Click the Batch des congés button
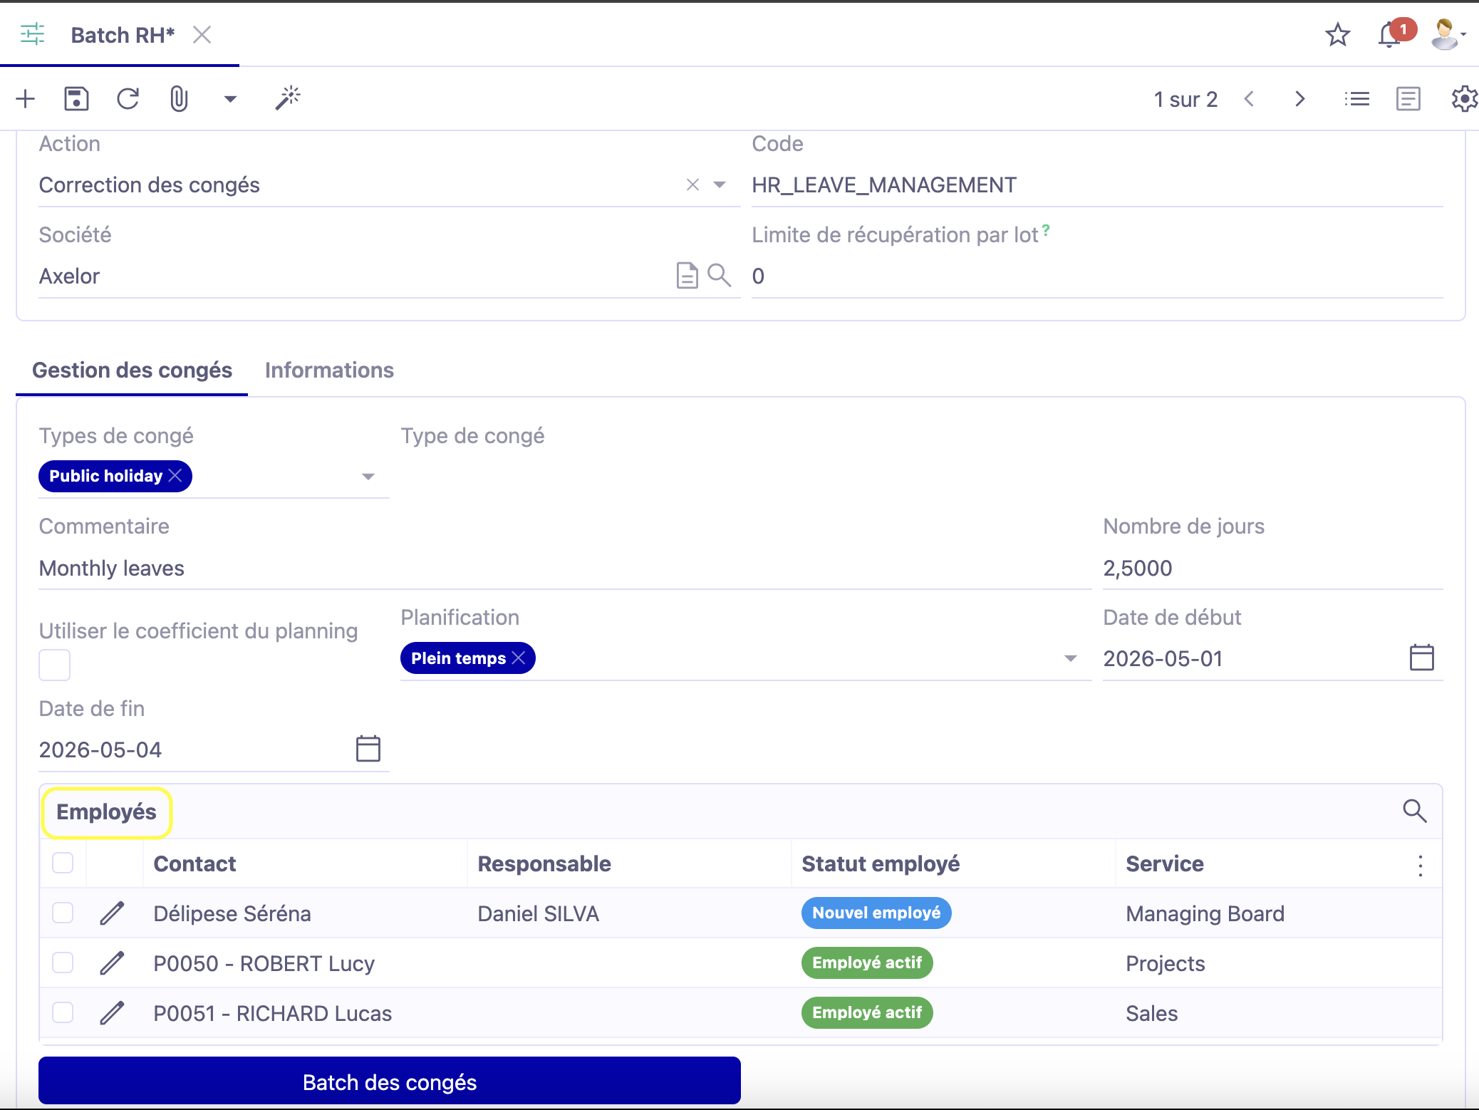Screen dimensions: 1479x1110 (x=389, y=1082)
